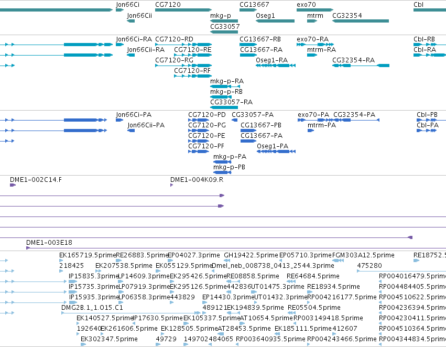Screen dimensions: 446x347
Task: Select the EK207538.5prime EST label
Action: click(x=124, y=266)
